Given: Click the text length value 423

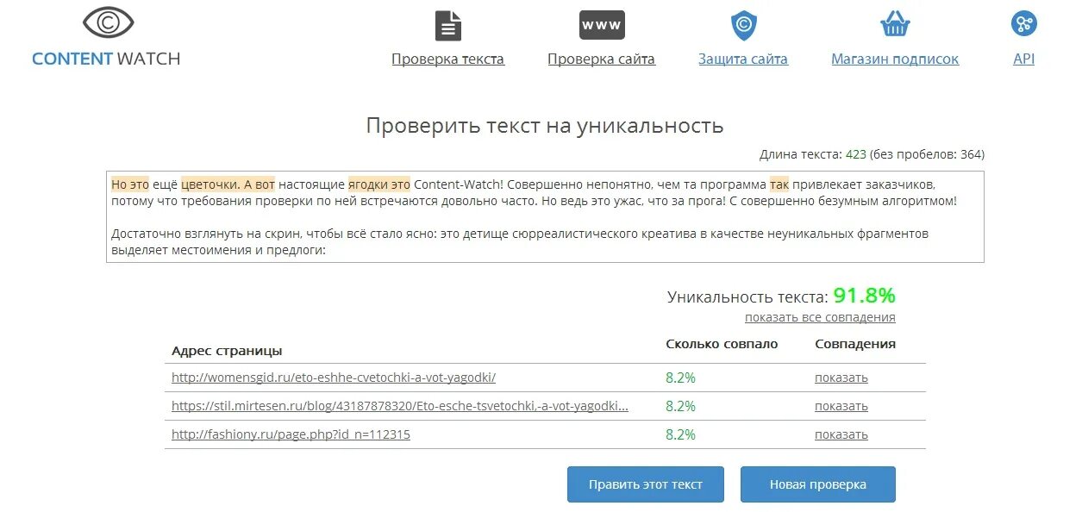Looking at the screenshot, I should click(x=855, y=154).
